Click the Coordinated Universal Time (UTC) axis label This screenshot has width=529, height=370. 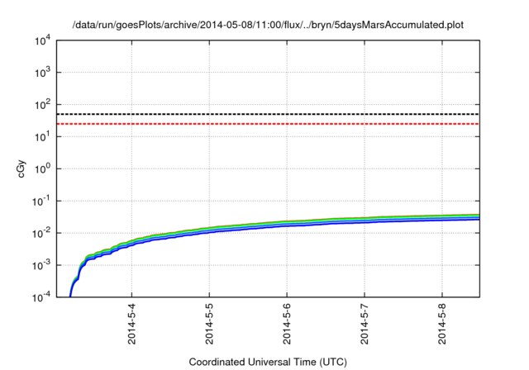pyautogui.click(x=268, y=363)
